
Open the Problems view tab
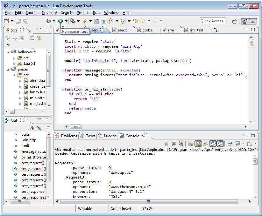point(66,136)
